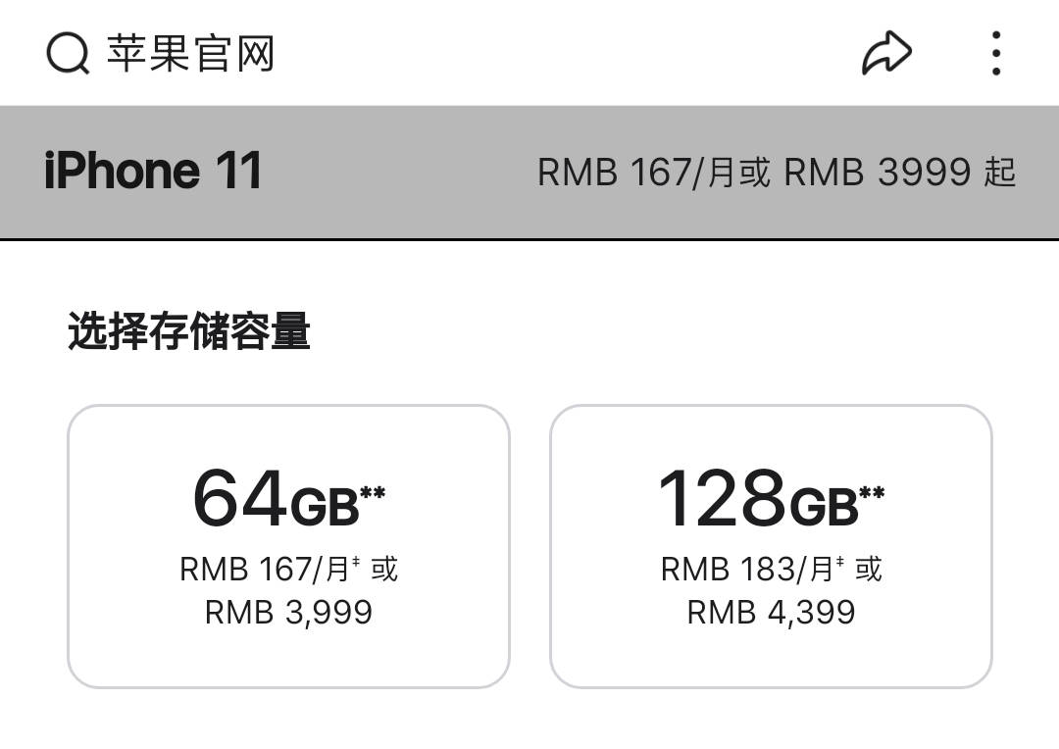Image resolution: width=1059 pixels, height=749 pixels.
Task: Select the 128GB storage option
Action: pyautogui.click(x=771, y=546)
